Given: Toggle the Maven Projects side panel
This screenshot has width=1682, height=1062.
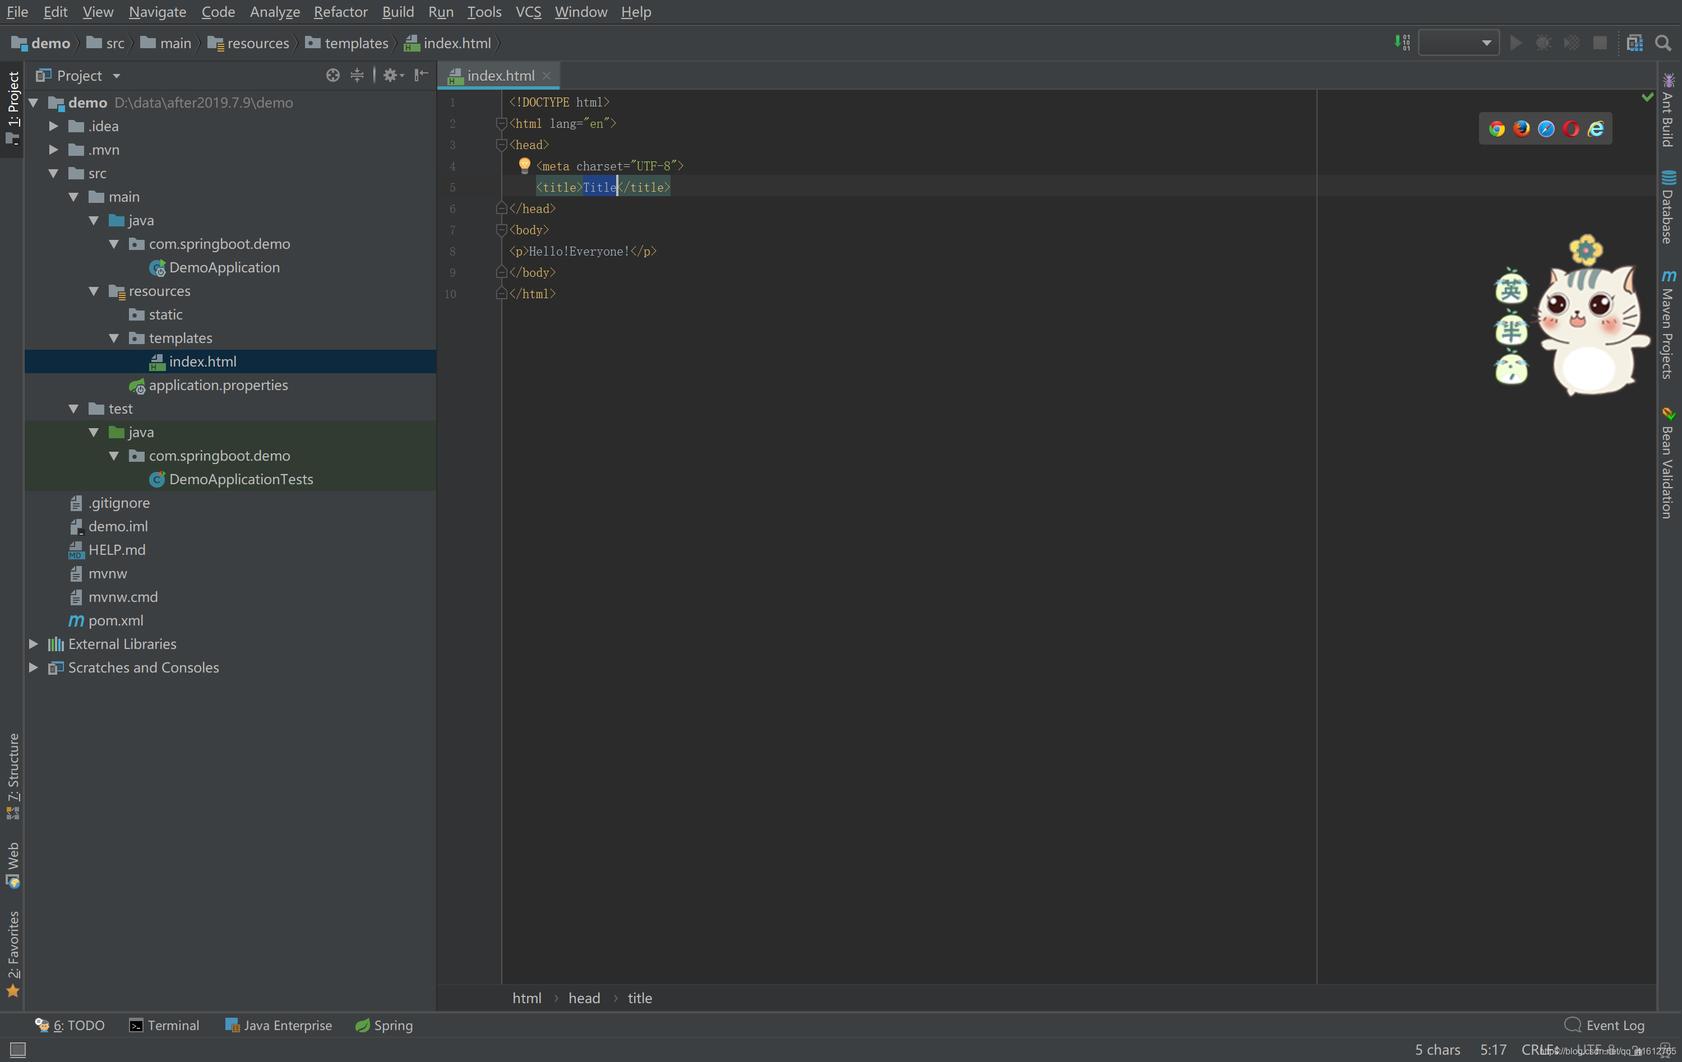Looking at the screenshot, I should pos(1668,324).
